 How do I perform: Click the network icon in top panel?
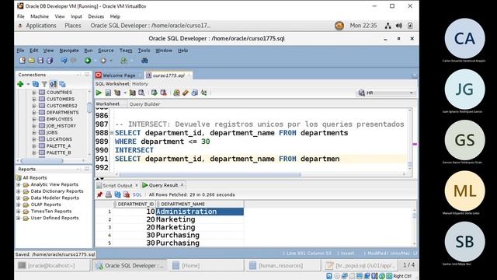point(388,26)
